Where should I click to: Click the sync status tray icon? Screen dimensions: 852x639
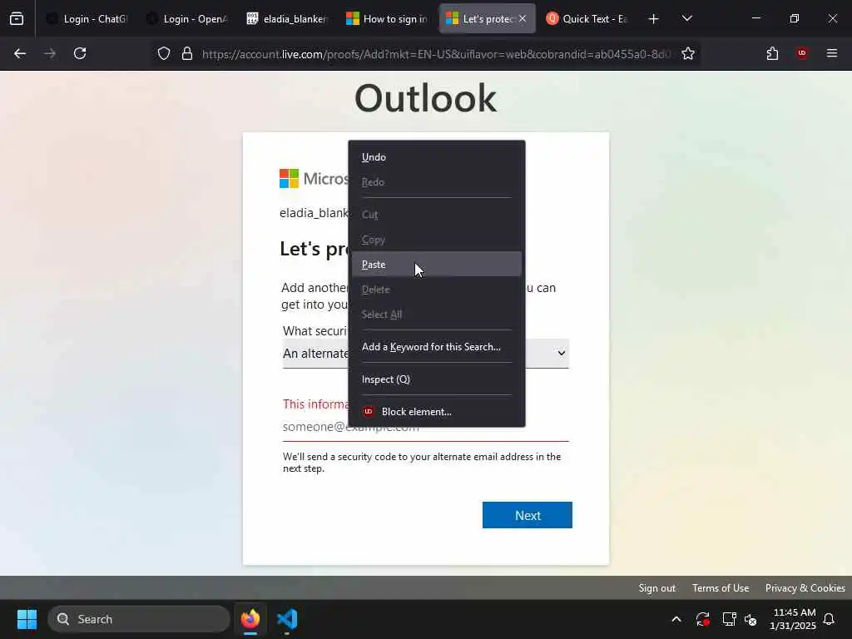702,619
